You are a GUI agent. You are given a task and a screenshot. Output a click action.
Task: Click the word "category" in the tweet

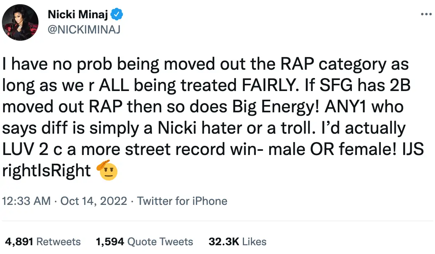coord(347,65)
